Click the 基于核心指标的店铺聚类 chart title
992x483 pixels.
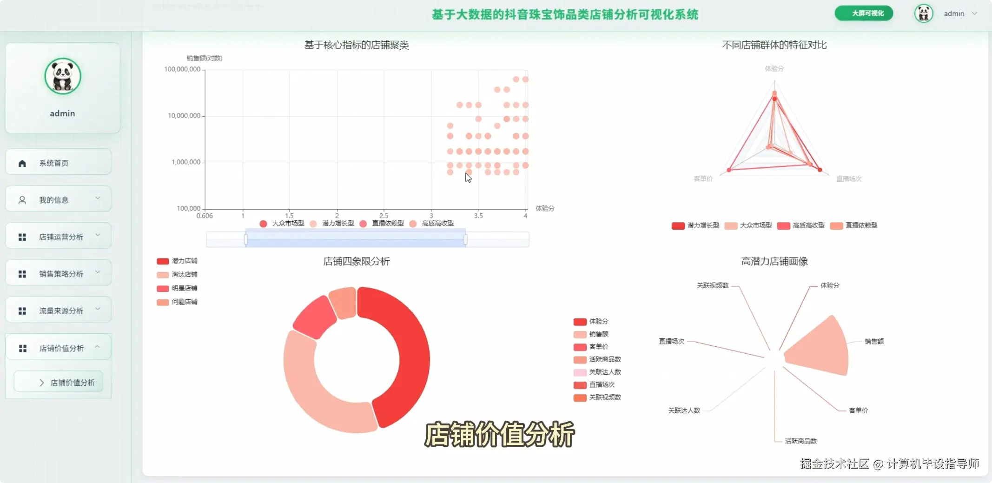[357, 45]
